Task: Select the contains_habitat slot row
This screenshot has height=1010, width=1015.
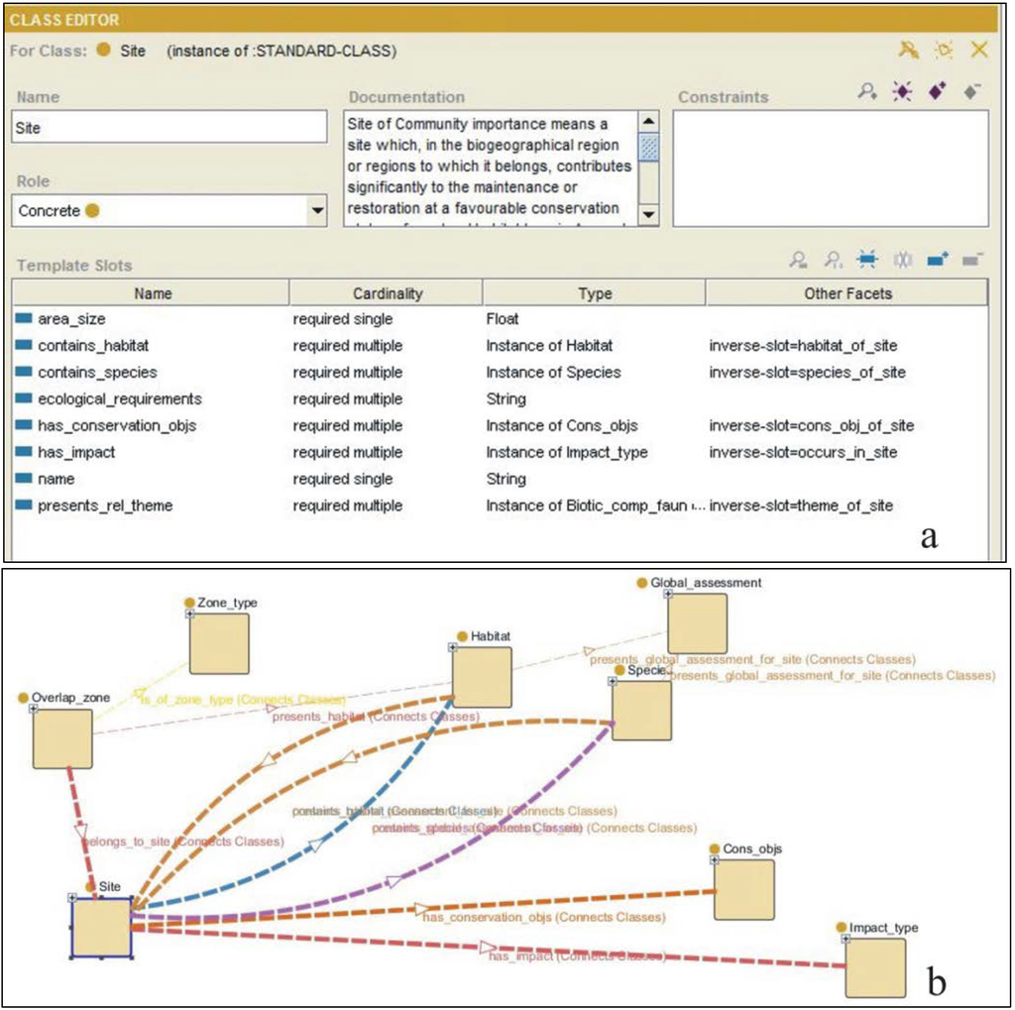Action: pyautogui.click(x=93, y=346)
